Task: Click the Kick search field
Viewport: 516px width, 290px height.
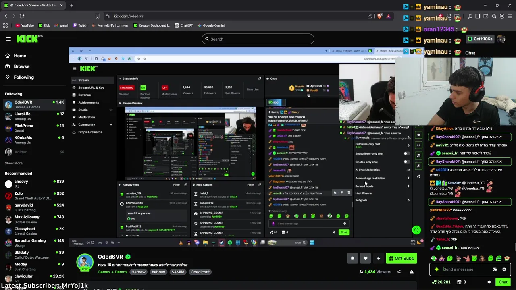Action: pyautogui.click(x=258, y=39)
